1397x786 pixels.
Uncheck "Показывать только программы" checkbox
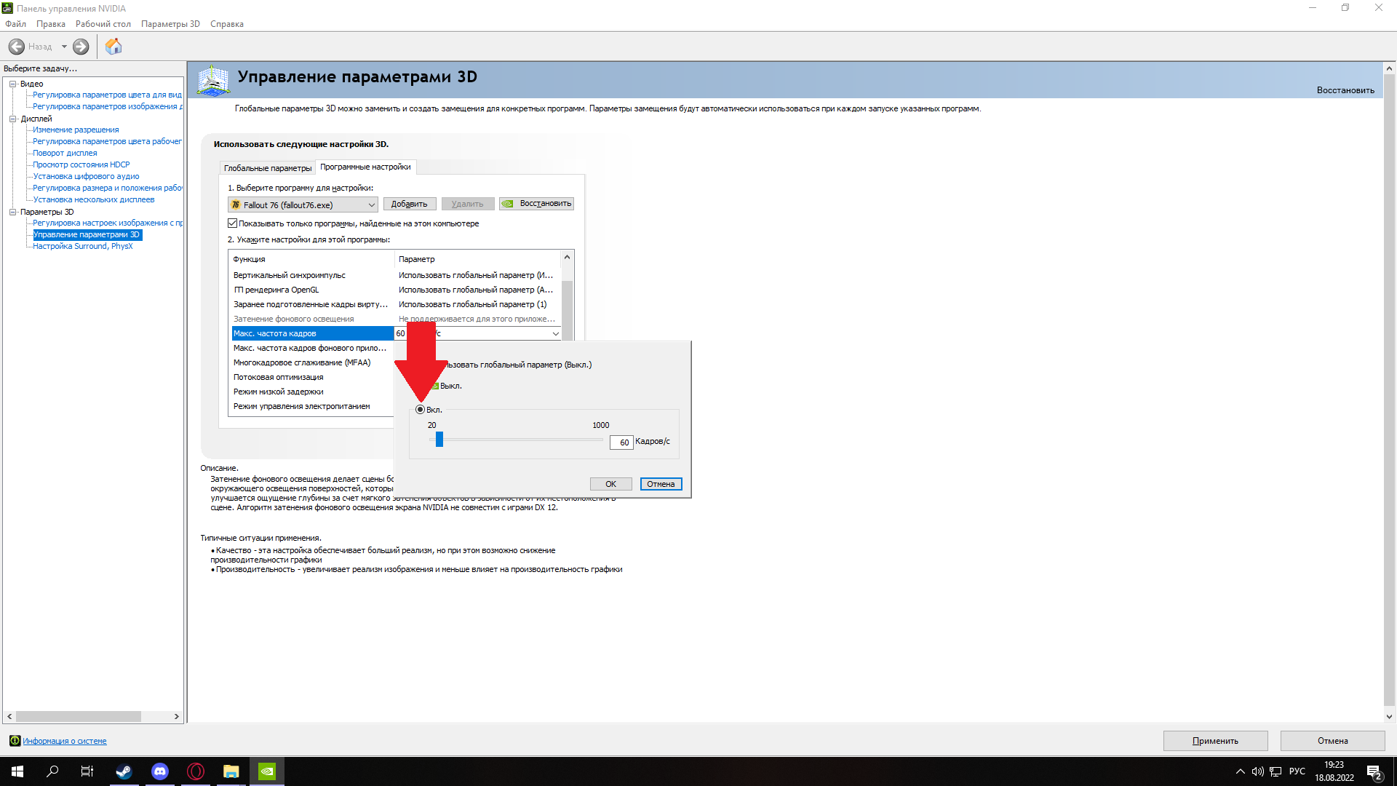coord(233,223)
